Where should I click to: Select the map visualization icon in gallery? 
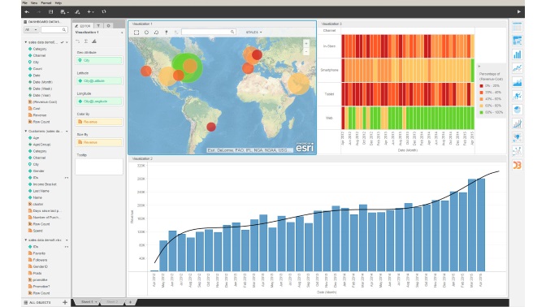click(517, 137)
